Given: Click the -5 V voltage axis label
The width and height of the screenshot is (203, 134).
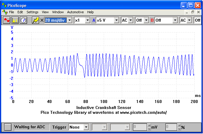Looking at the screenshot, I should tap(11, 98).
